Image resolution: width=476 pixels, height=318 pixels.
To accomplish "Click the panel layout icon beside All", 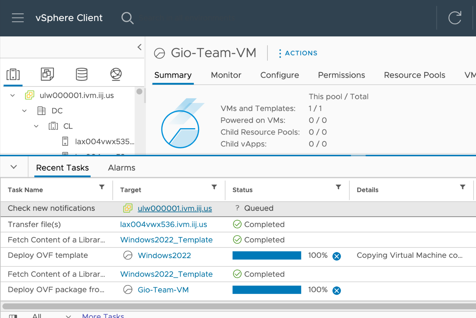I will [13, 316].
